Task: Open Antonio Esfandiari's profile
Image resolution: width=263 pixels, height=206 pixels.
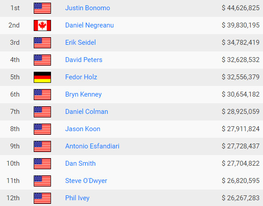Action: tap(92, 146)
